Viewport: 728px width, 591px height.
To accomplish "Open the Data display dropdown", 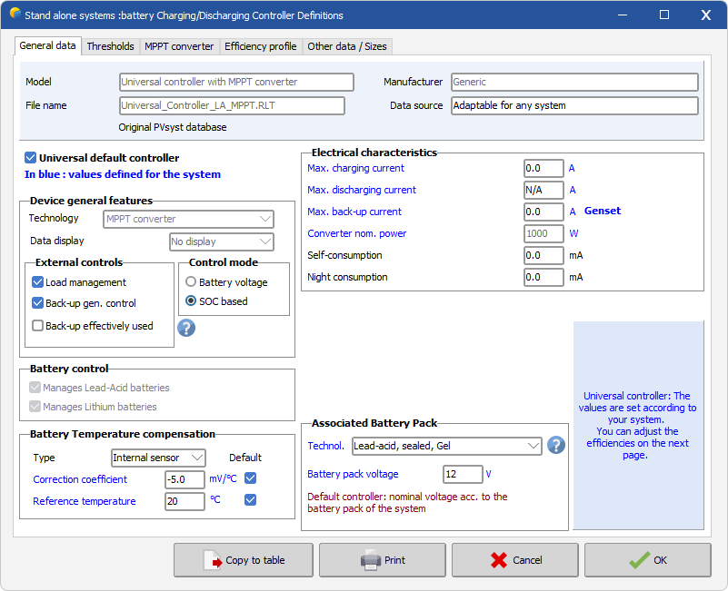I will tap(222, 241).
